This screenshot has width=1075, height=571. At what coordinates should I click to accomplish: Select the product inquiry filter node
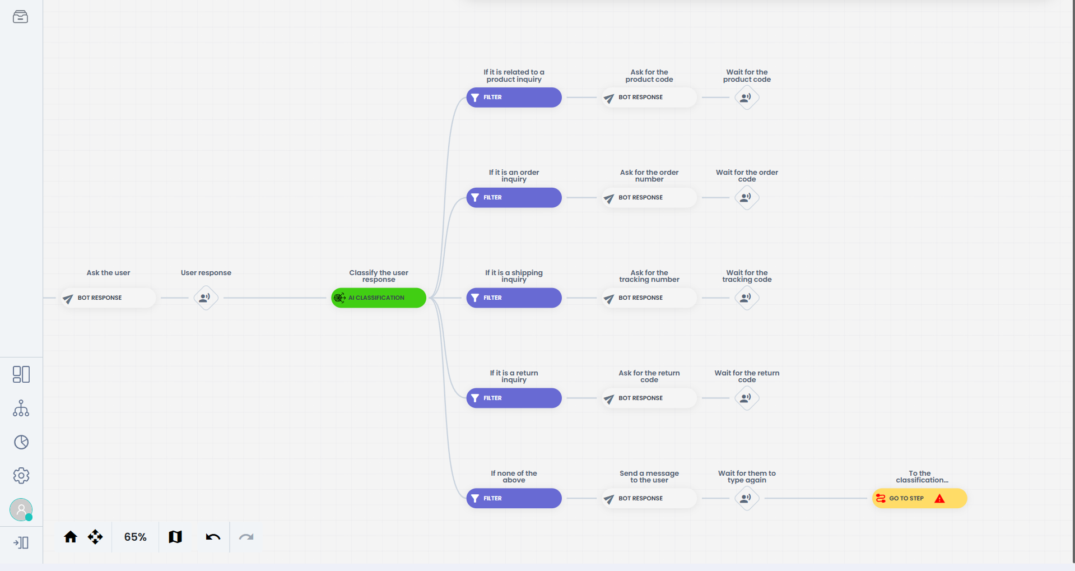click(514, 98)
